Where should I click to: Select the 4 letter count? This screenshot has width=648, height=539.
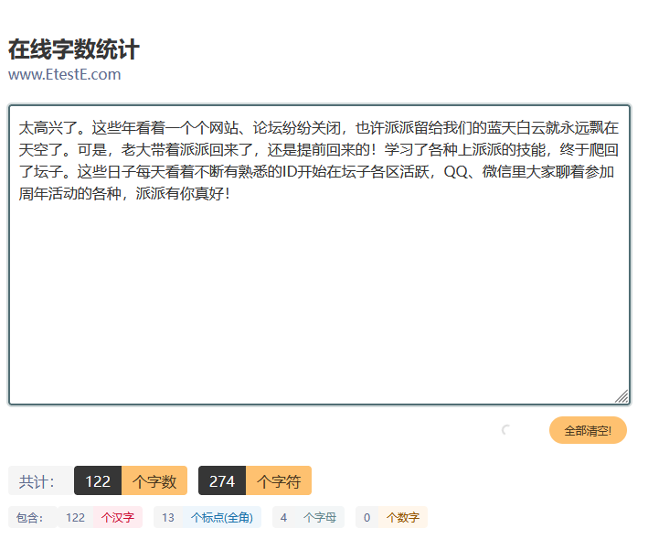click(x=283, y=517)
